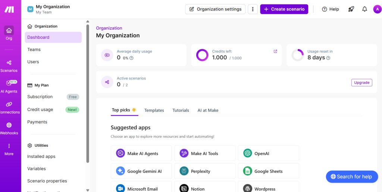Switch to the Top picks tab
This screenshot has height=192, width=382.
click(x=124, y=110)
